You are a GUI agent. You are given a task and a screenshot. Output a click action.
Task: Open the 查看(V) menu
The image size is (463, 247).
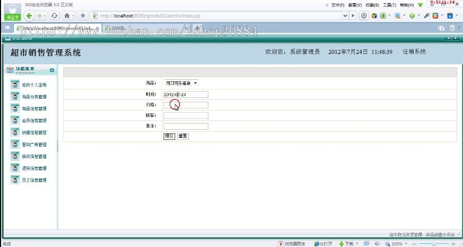point(355,5)
